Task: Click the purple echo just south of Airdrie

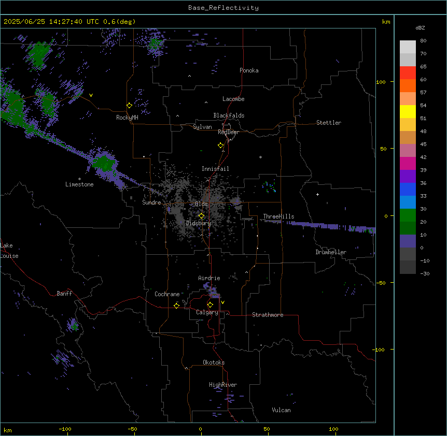Action: tap(212, 290)
